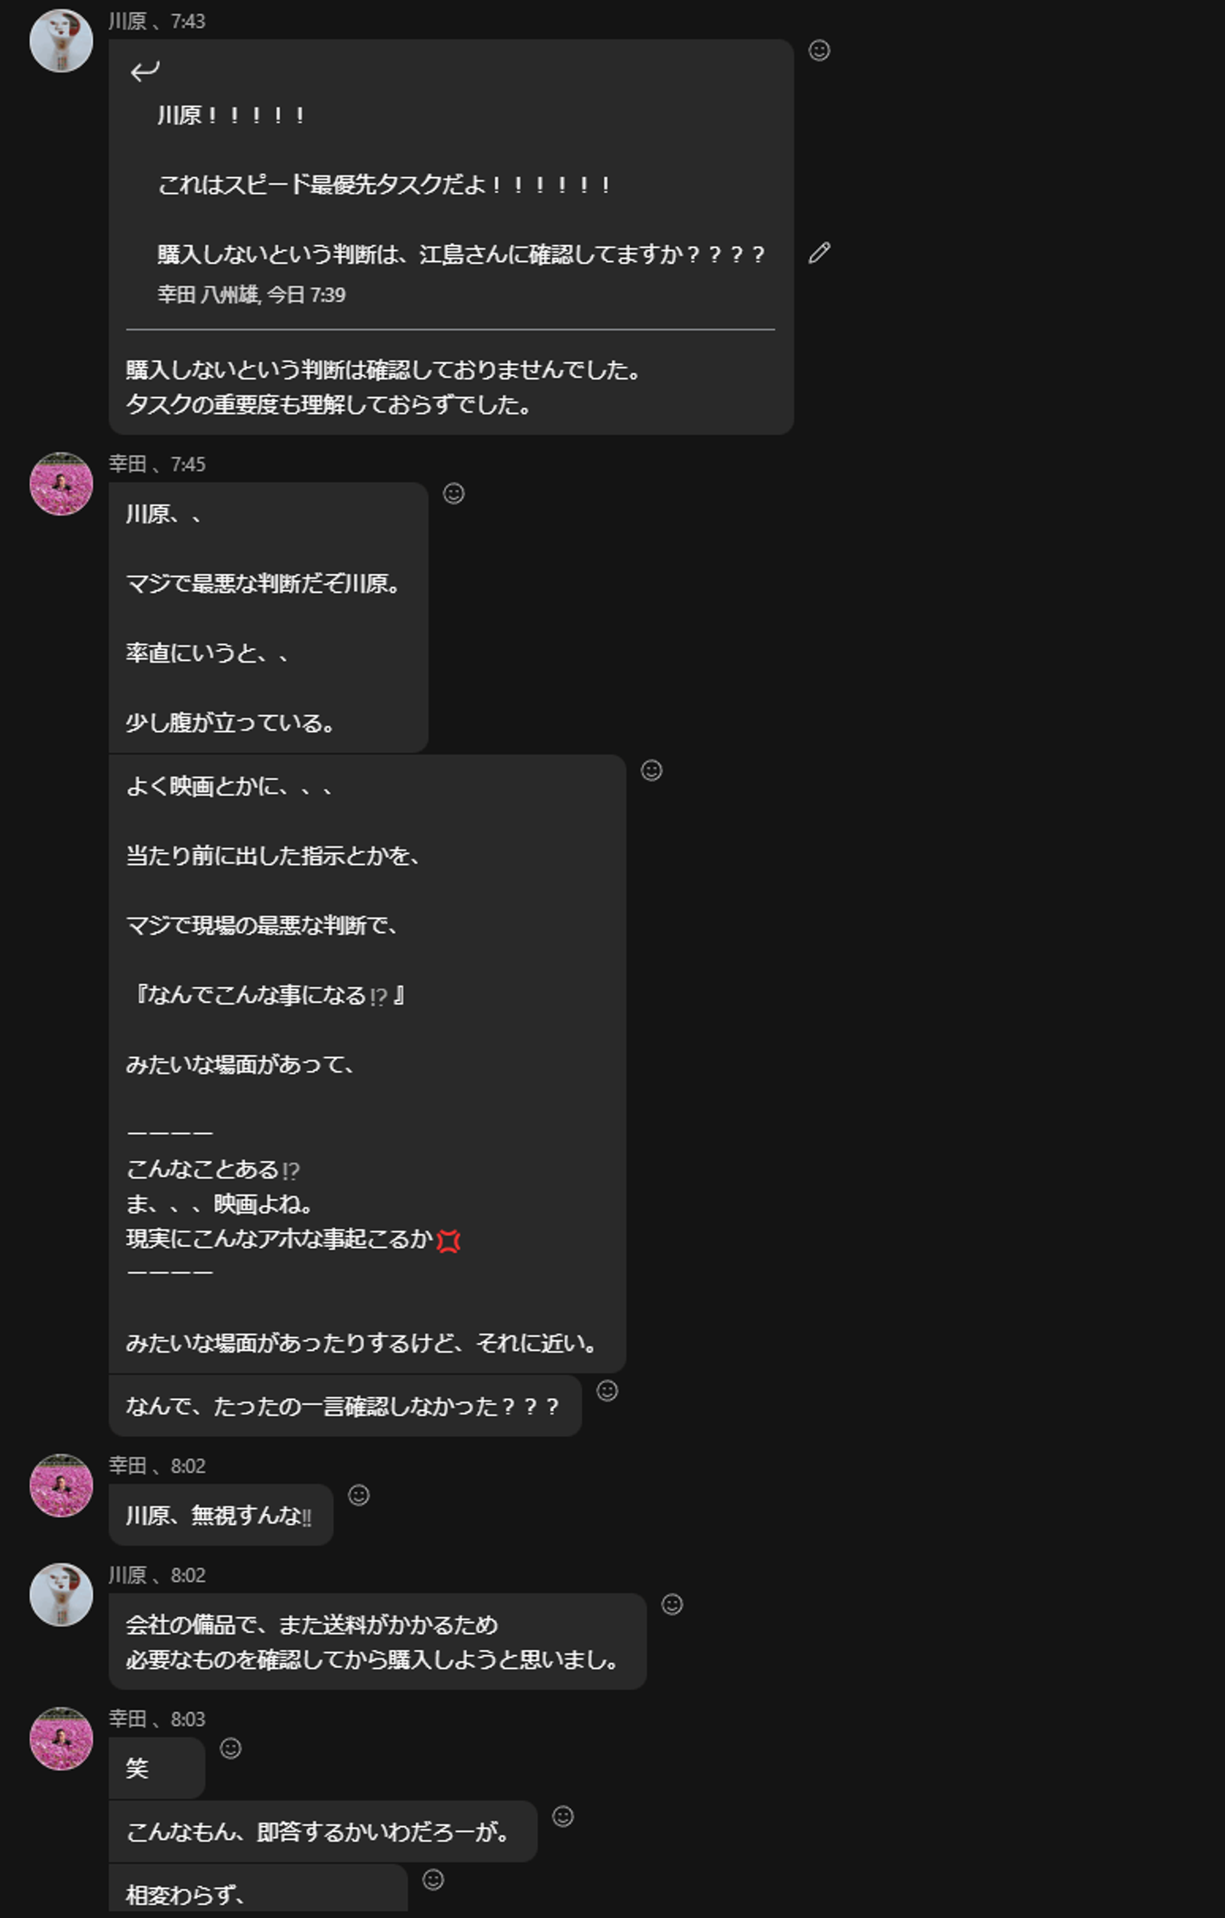This screenshot has height=1918, width=1225.
Task: Add reaction to '川原、無視すんな' message
Action: 359,1495
